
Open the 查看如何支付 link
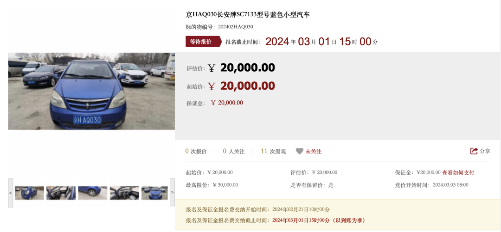click(x=458, y=172)
